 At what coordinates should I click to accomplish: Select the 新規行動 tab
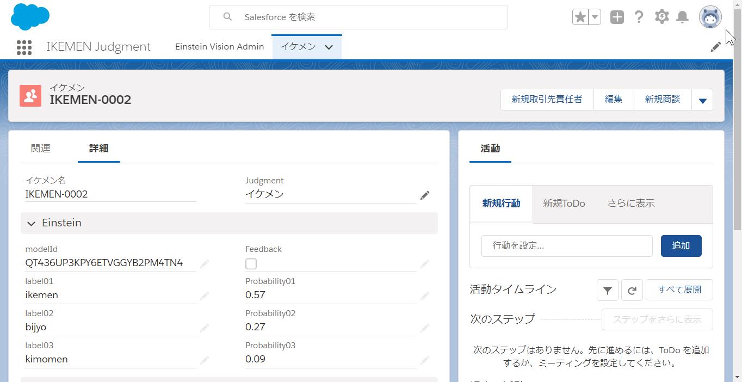point(501,204)
